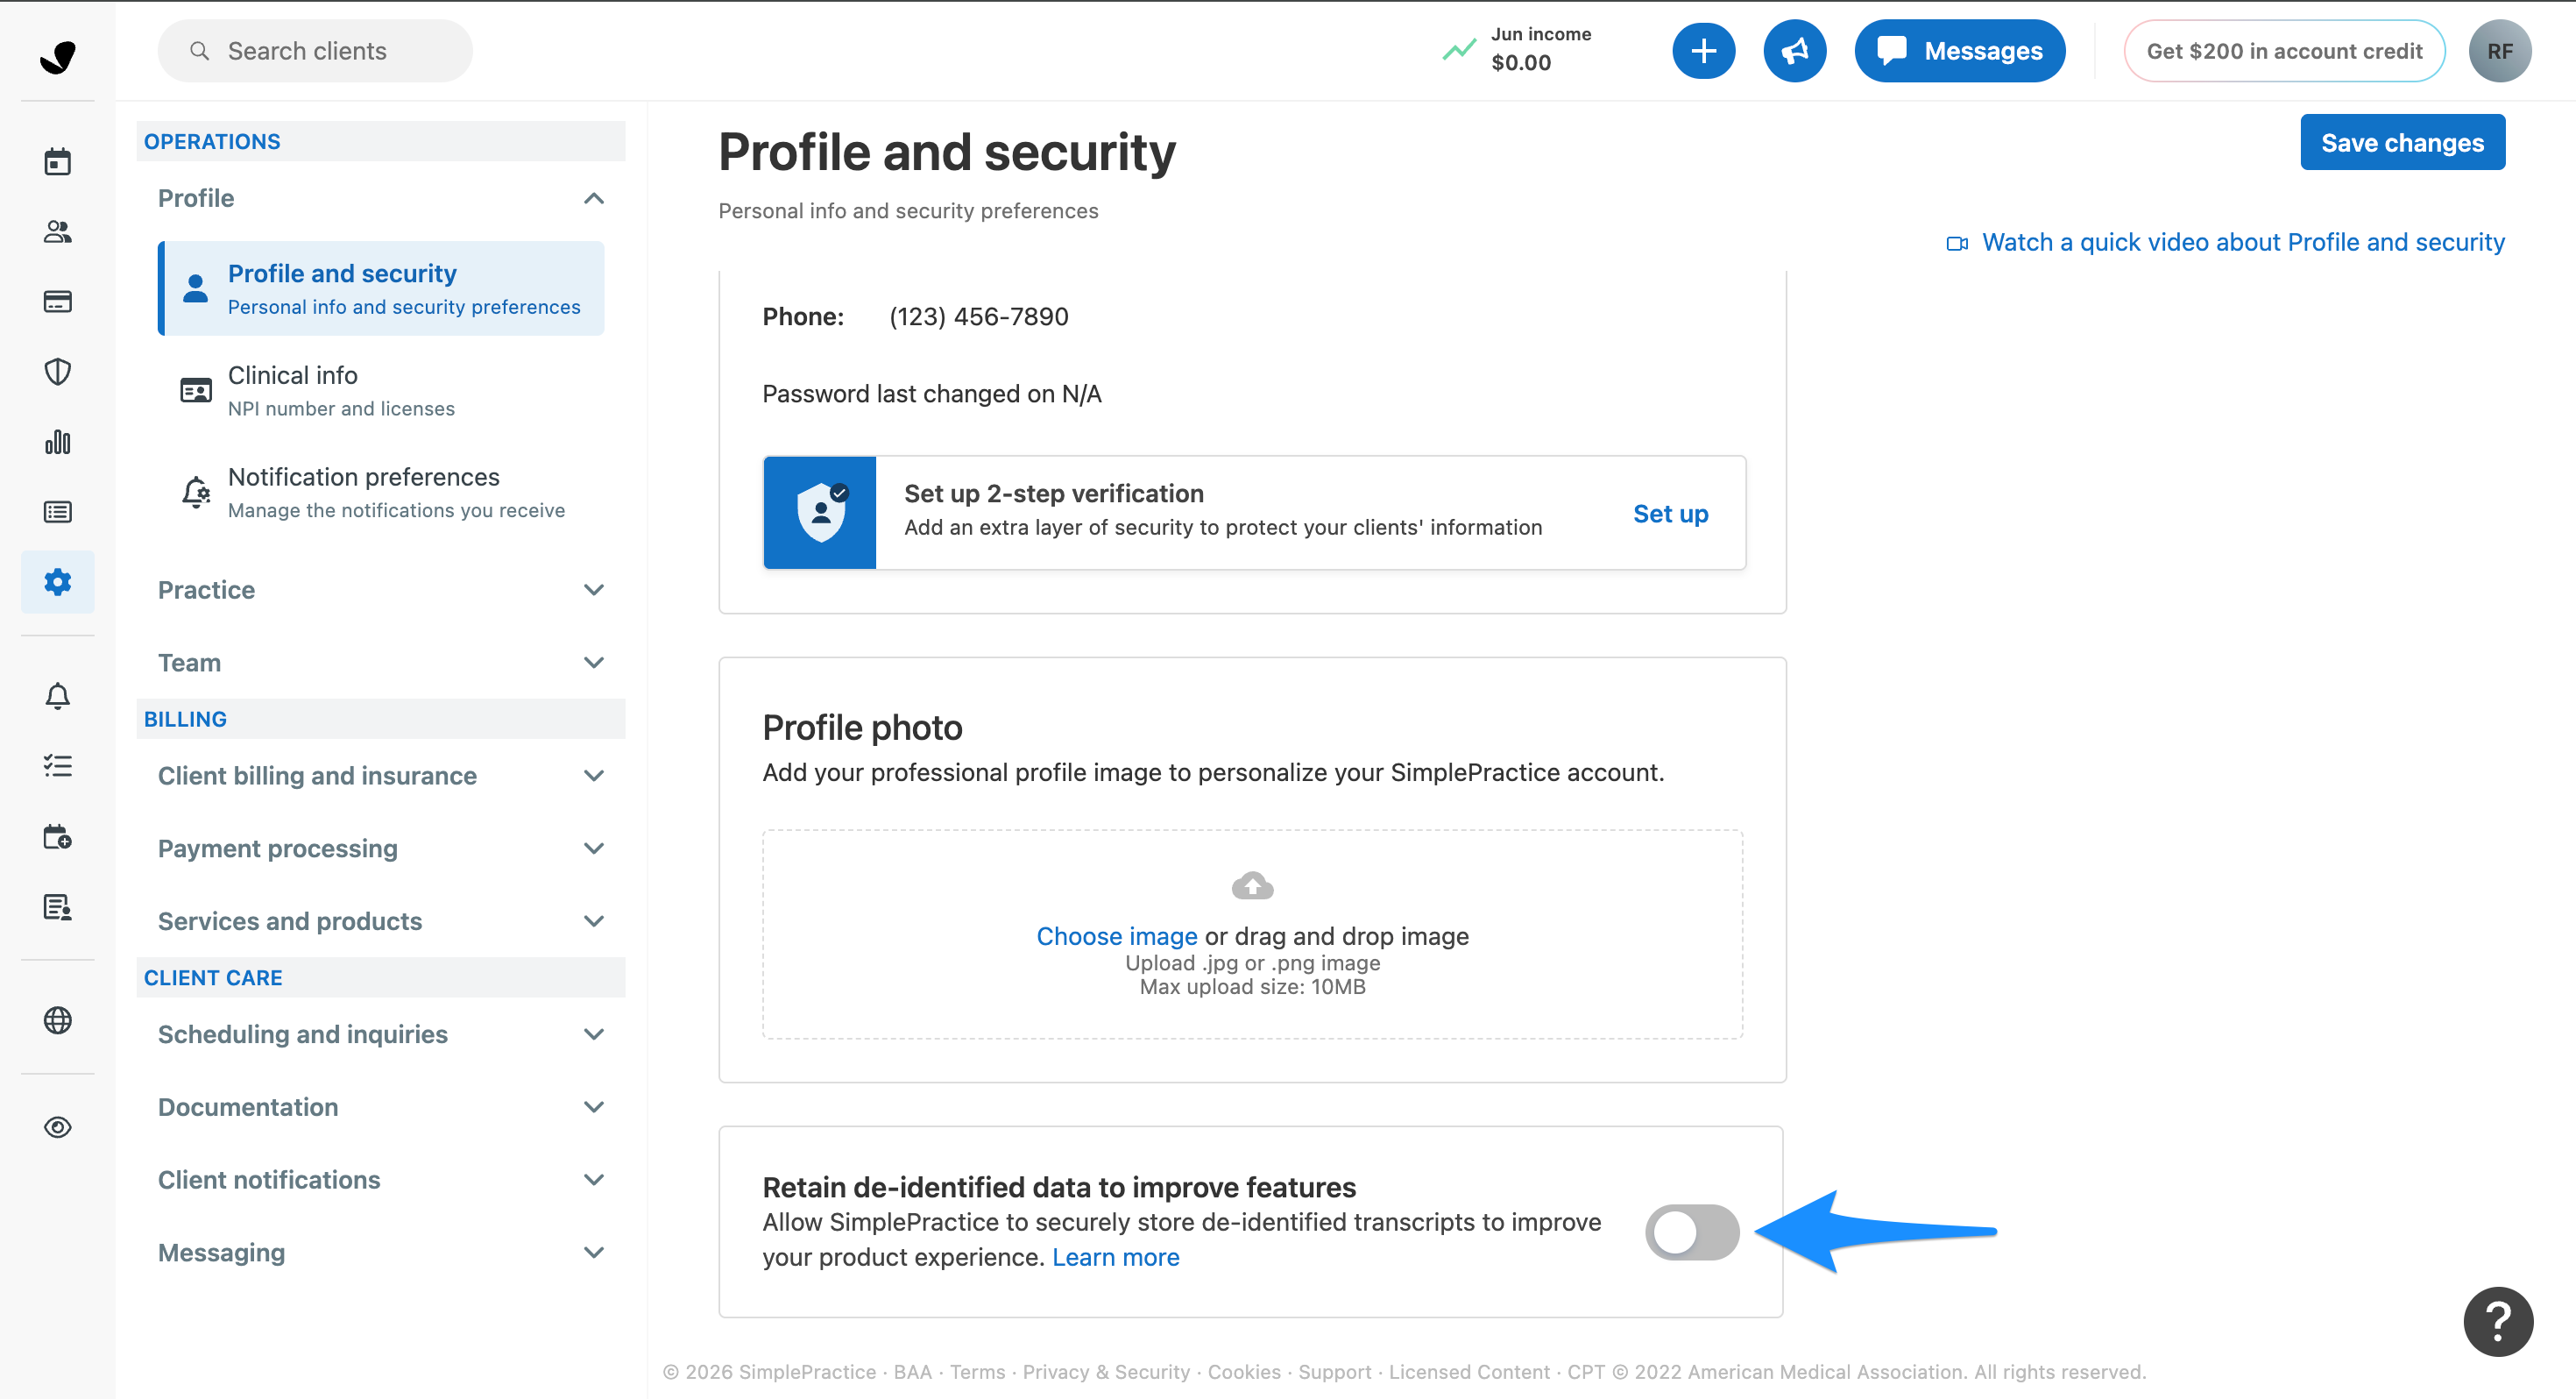2576x1399 pixels.
Task: Click the video camera icon beside Watch link
Action: (1957, 243)
